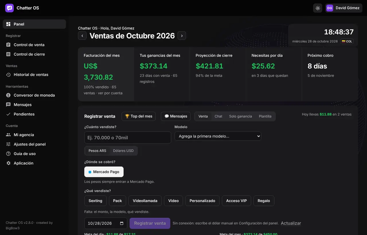Open Control de cierre page
Viewport: 367px width, 235px height.
[x=34, y=54]
